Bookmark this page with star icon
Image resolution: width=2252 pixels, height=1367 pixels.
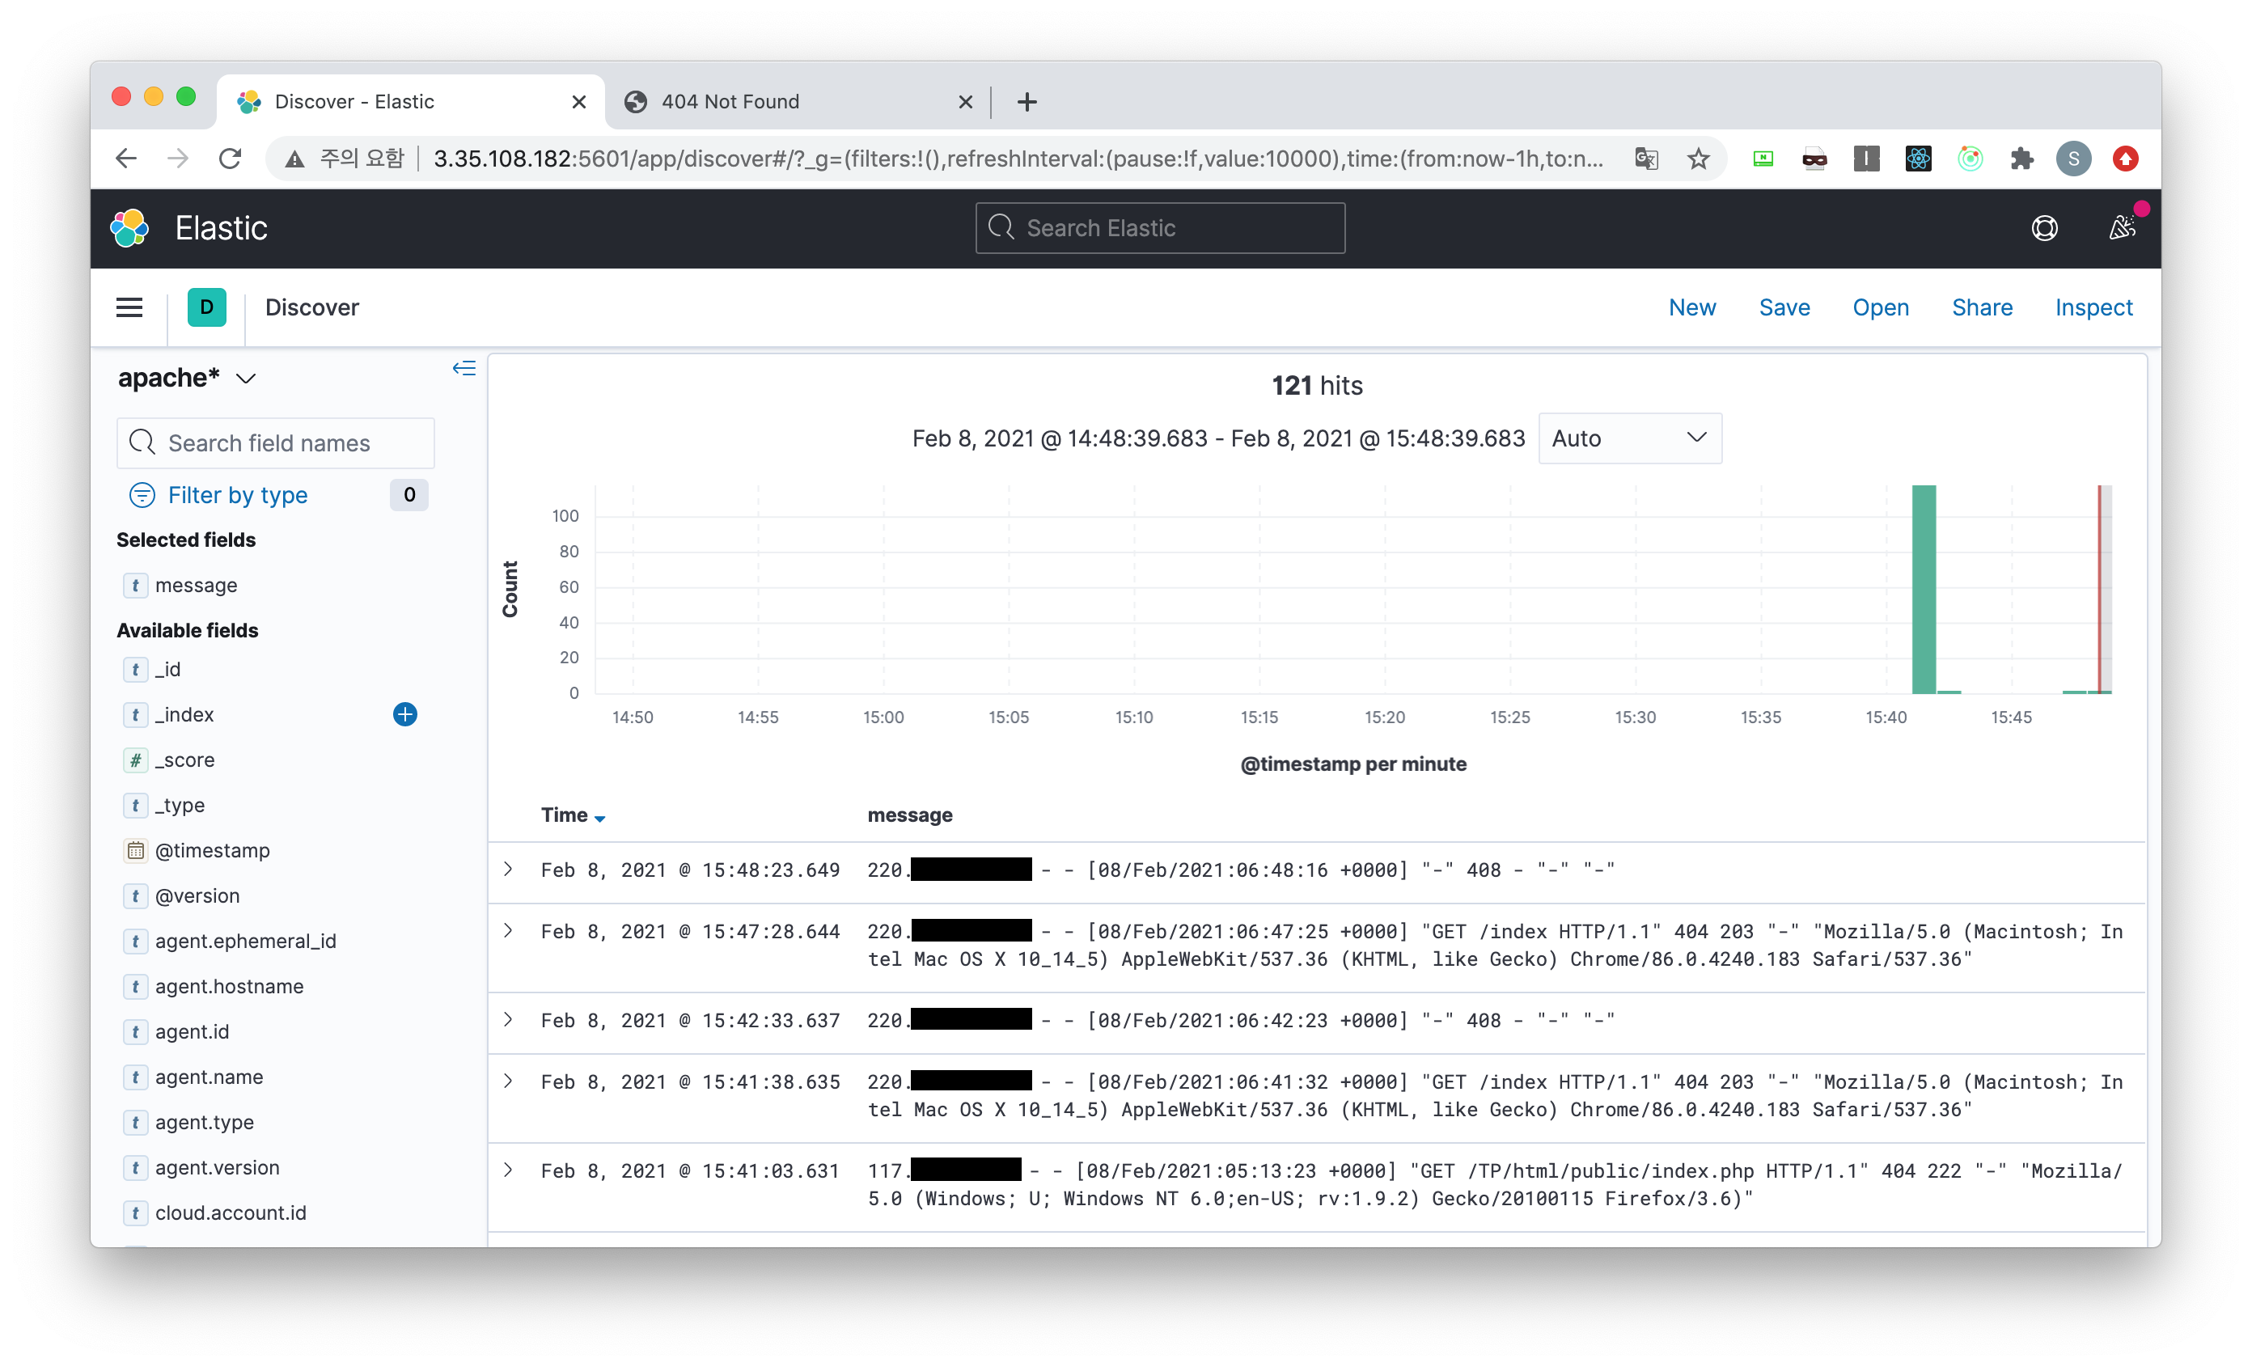[x=1698, y=159]
